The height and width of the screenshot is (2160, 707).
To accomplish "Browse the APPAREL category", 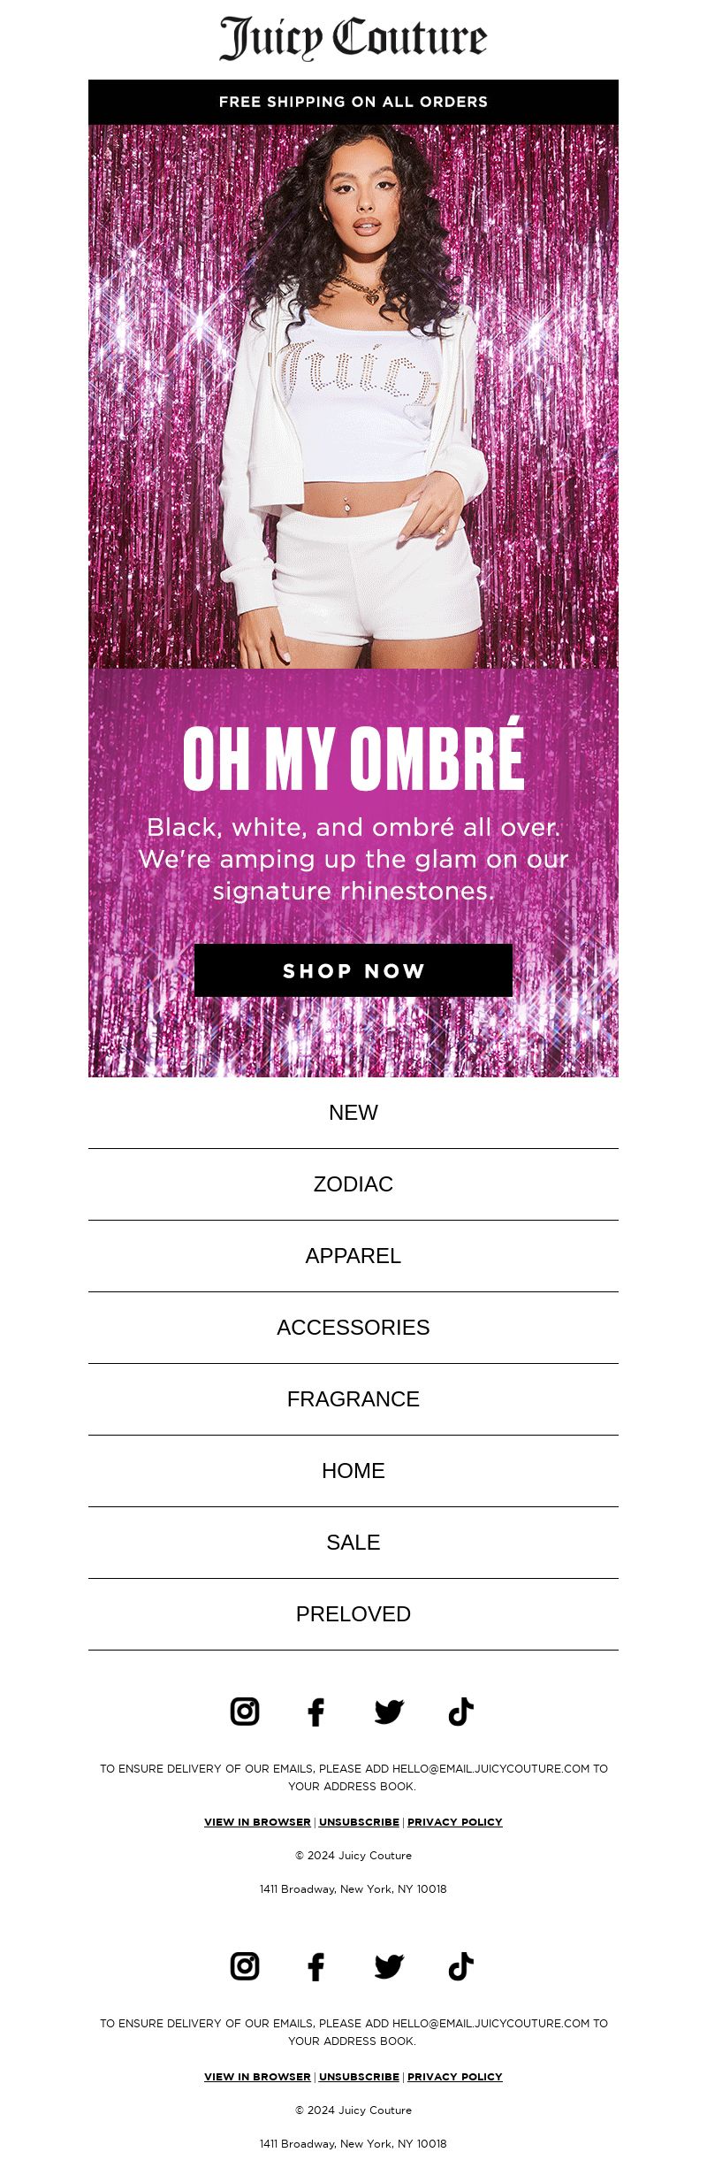I will click(353, 1256).
